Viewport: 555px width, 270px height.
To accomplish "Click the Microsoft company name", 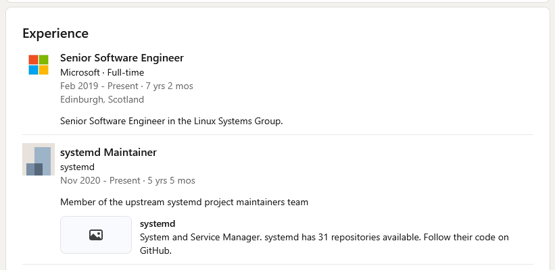I will coord(80,72).
